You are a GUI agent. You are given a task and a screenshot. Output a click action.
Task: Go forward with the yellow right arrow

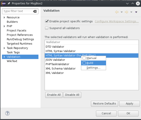pos(126,12)
